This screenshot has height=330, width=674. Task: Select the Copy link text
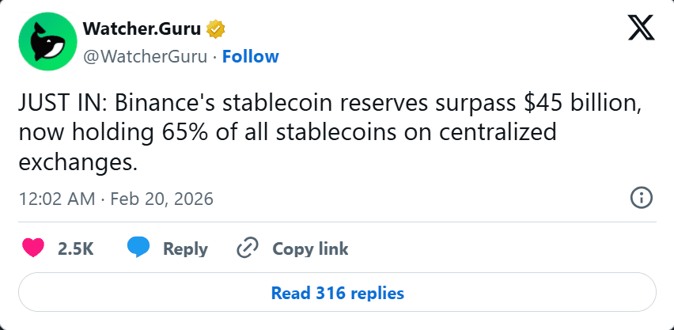(310, 248)
